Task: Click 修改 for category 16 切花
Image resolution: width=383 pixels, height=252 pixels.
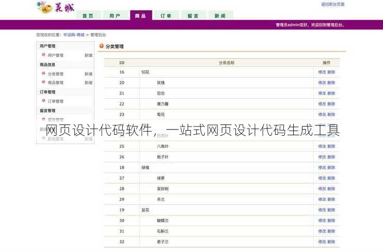Action: click(322, 72)
